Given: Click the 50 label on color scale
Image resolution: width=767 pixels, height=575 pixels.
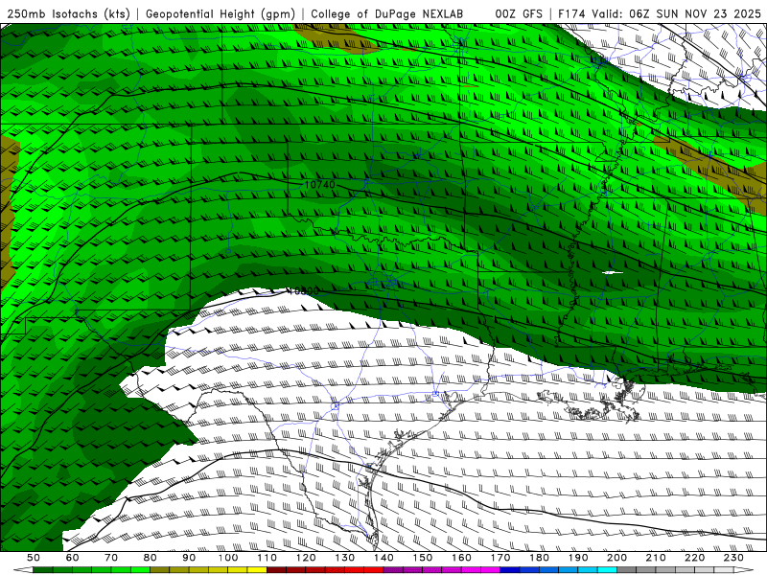Looking at the screenshot, I should coord(34,558).
